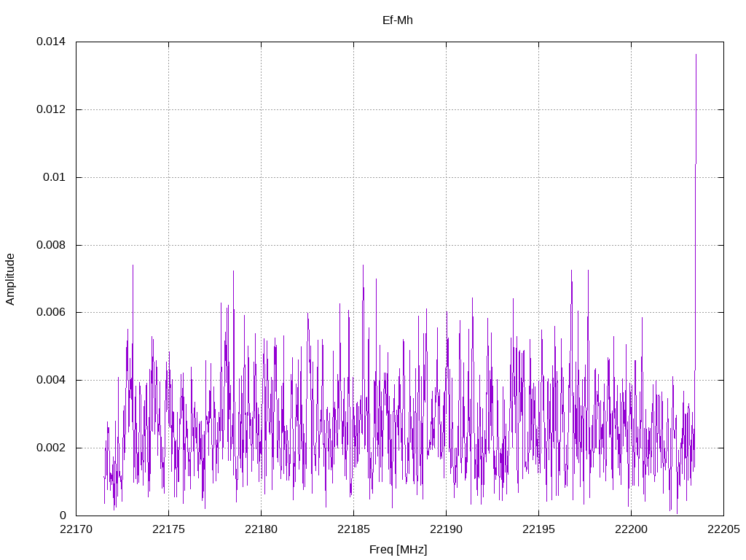Click the 0.008 y-axis tick label

pyautogui.click(x=51, y=245)
